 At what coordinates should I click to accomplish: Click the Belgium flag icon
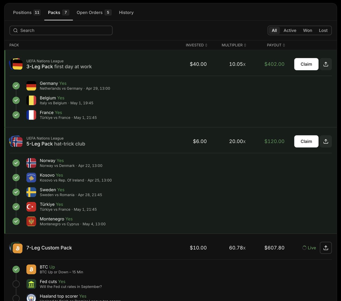coord(31,100)
